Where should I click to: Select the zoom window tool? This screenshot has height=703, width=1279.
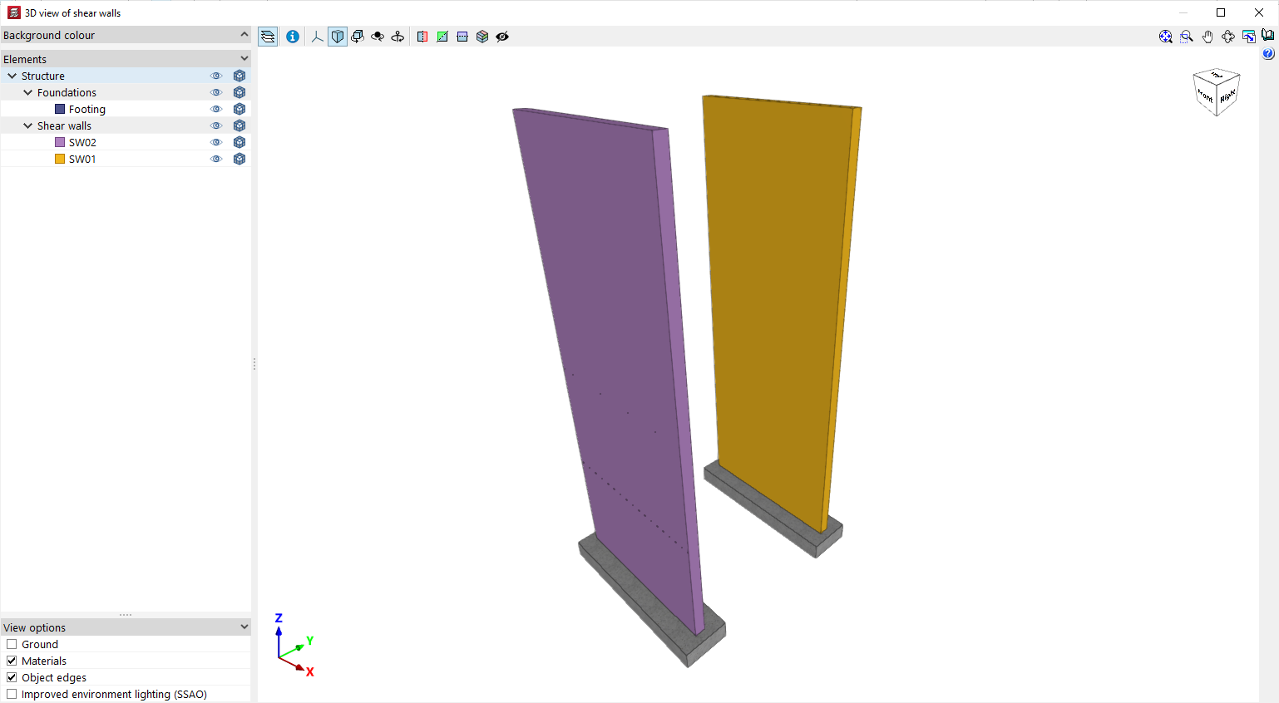point(1187,37)
